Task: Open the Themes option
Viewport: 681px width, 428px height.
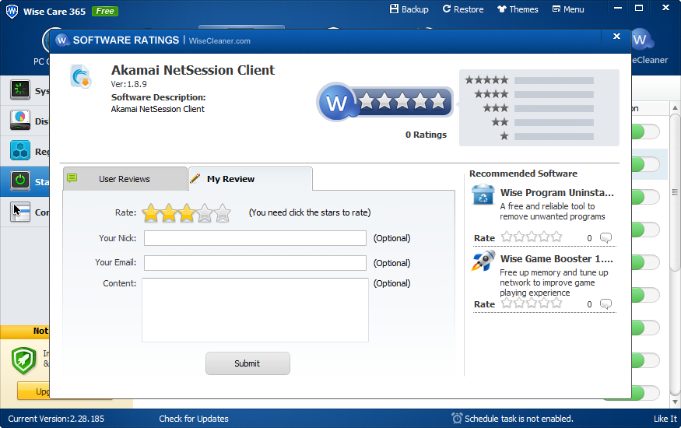Action: point(518,9)
